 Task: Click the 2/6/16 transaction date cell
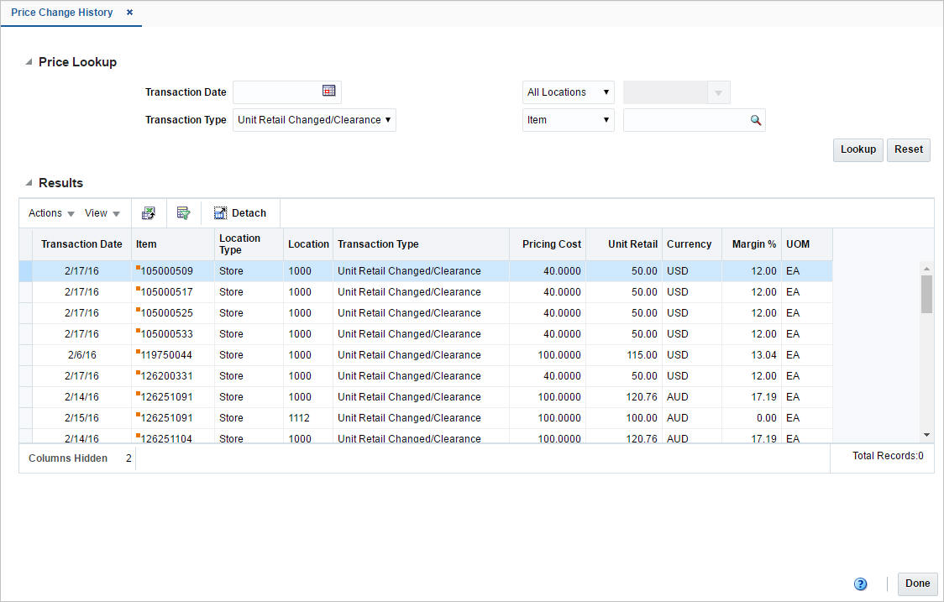point(81,355)
